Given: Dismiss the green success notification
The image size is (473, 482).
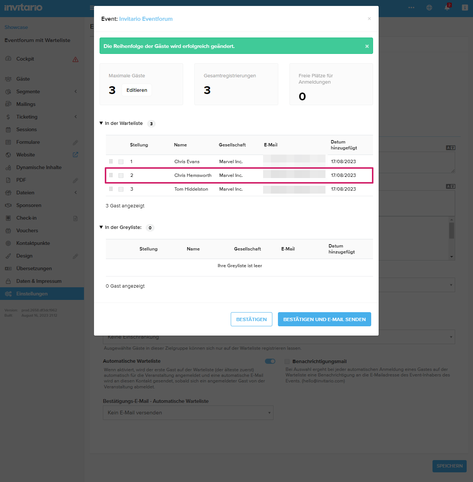Looking at the screenshot, I should click(x=367, y=46).
